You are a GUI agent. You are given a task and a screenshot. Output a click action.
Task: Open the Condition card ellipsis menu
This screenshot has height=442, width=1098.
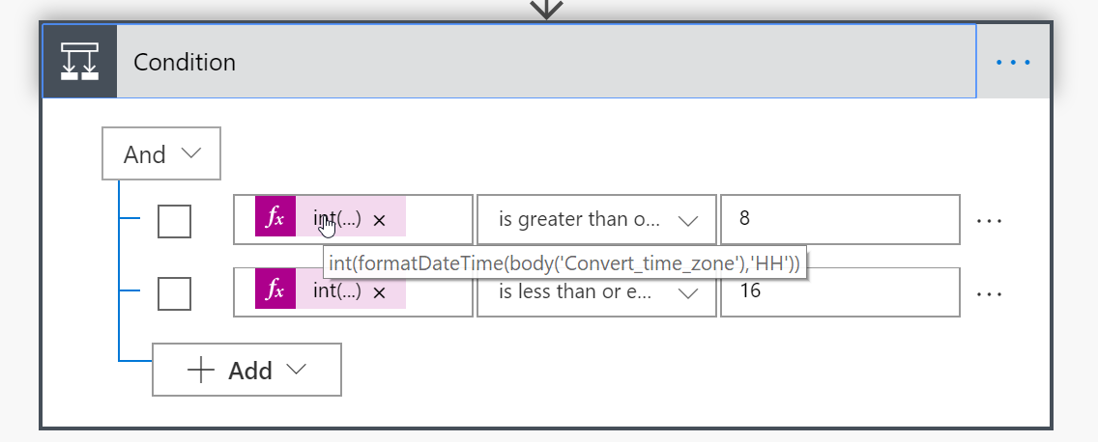tap(1013, 62)
